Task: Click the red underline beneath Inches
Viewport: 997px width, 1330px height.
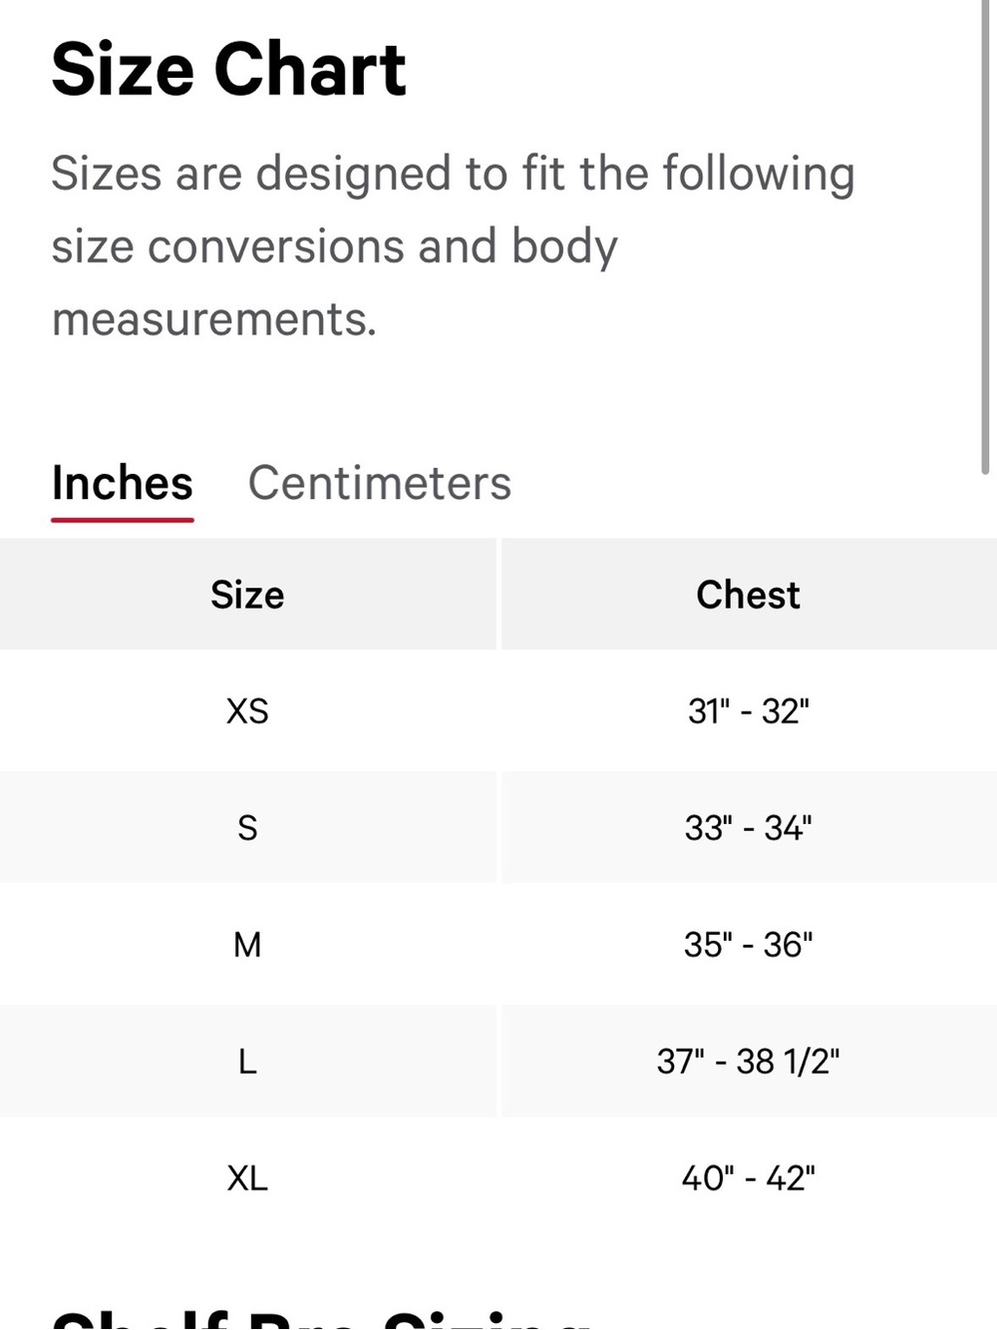Action: tap(122, 519)
